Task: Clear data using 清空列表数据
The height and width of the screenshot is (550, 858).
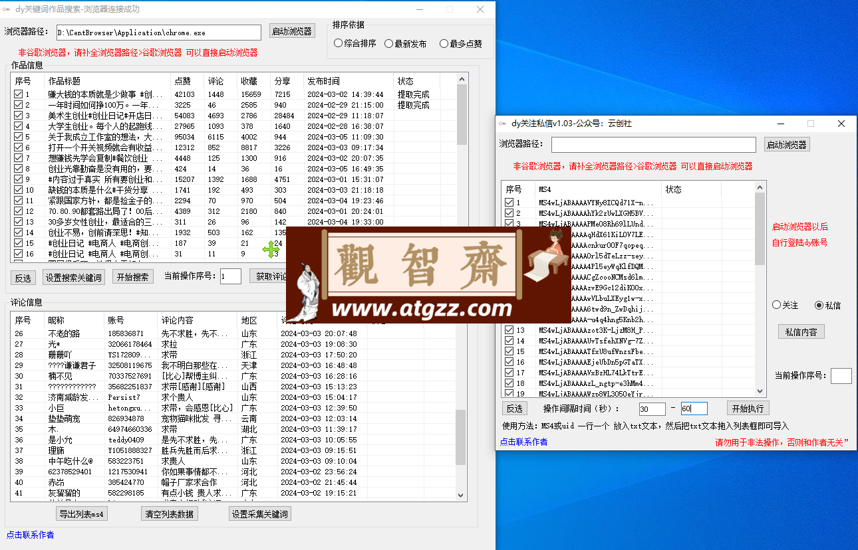Action: (x=169, y=514)
